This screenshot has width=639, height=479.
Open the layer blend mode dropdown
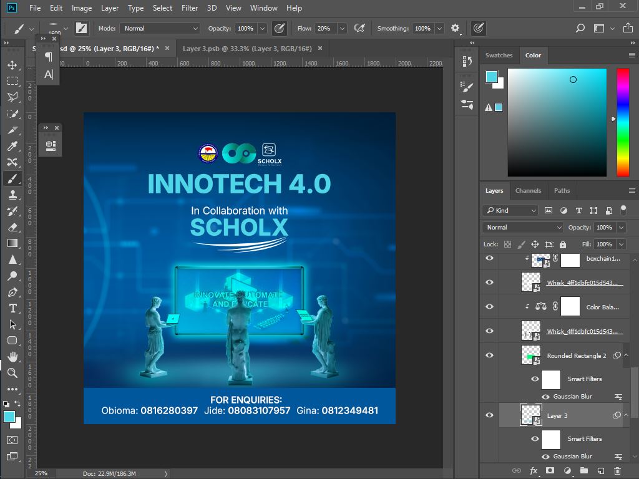(x=523, y=228)
